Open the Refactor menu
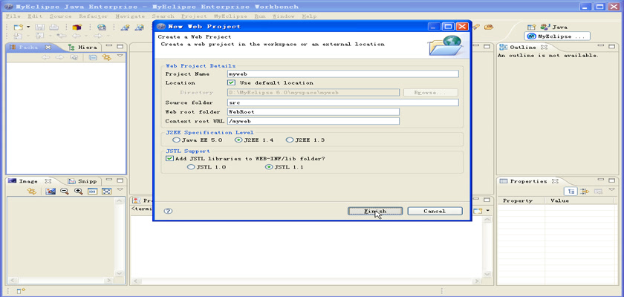This screenshot has width=624, height=297. coord(93,16)
